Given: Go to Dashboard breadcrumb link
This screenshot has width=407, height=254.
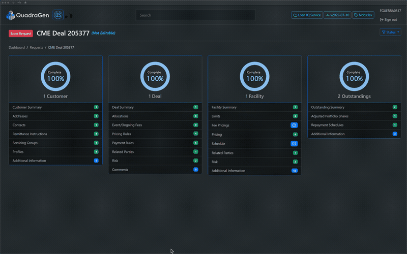Looking at the screenshot, I should click(17, 47).
